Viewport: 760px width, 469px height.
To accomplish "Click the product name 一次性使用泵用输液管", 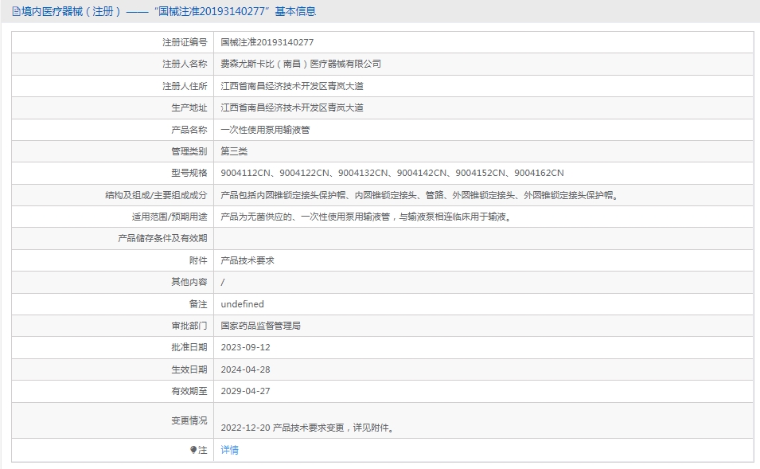I will (265, 130).
